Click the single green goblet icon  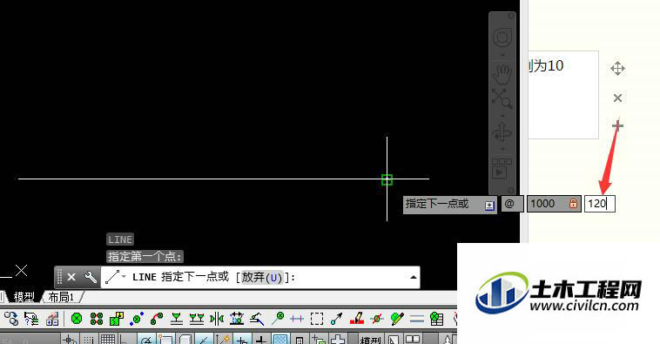click(x=177, y=319)
